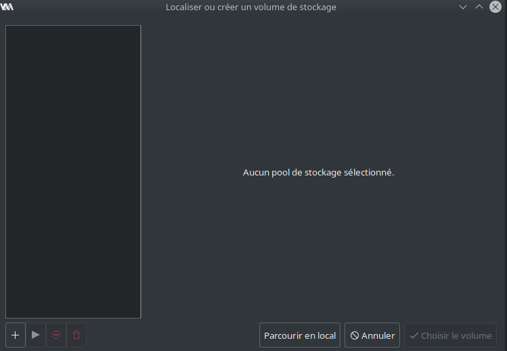
Task: Click the title 'Localiser ou créer un volume de stockage'
Action: coord(251,7)
